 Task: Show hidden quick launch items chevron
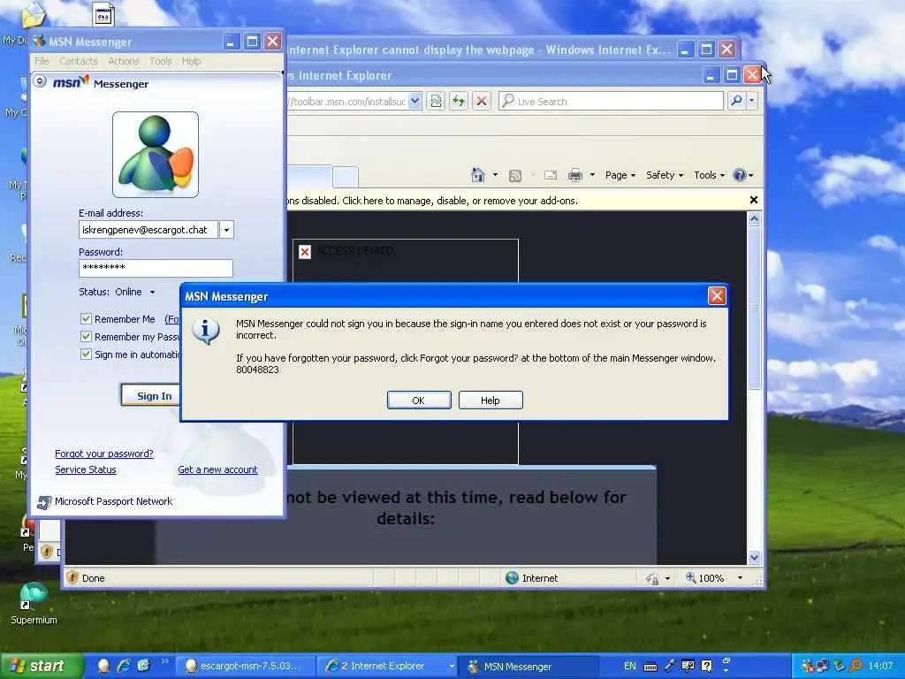pos(164,661)
